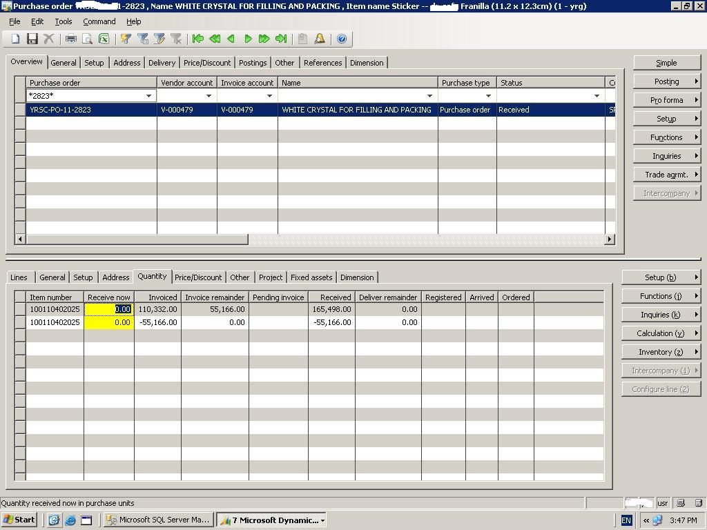This screenshot has width=707, height=530.
Task: Click the horizontal scrollbar right arrow
Action: coord(610,239)
